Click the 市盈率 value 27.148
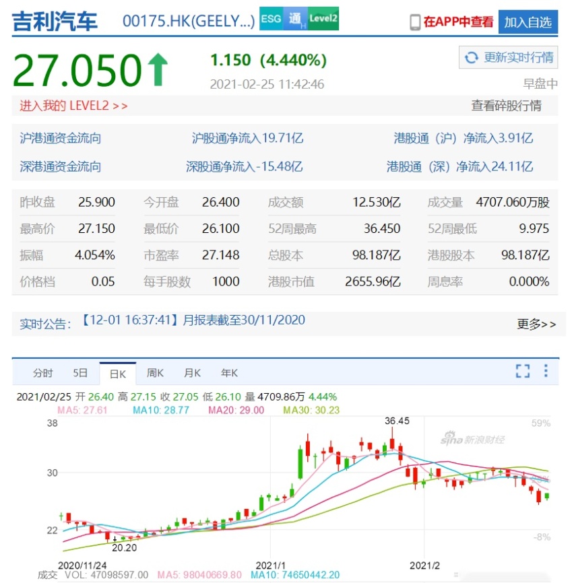The image size is (574, 583). pos(220,255)
